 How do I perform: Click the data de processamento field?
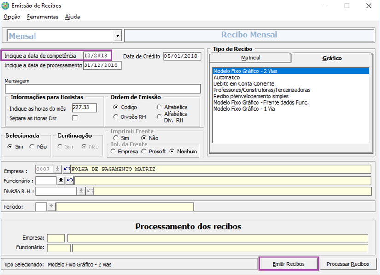pos(102,65)
